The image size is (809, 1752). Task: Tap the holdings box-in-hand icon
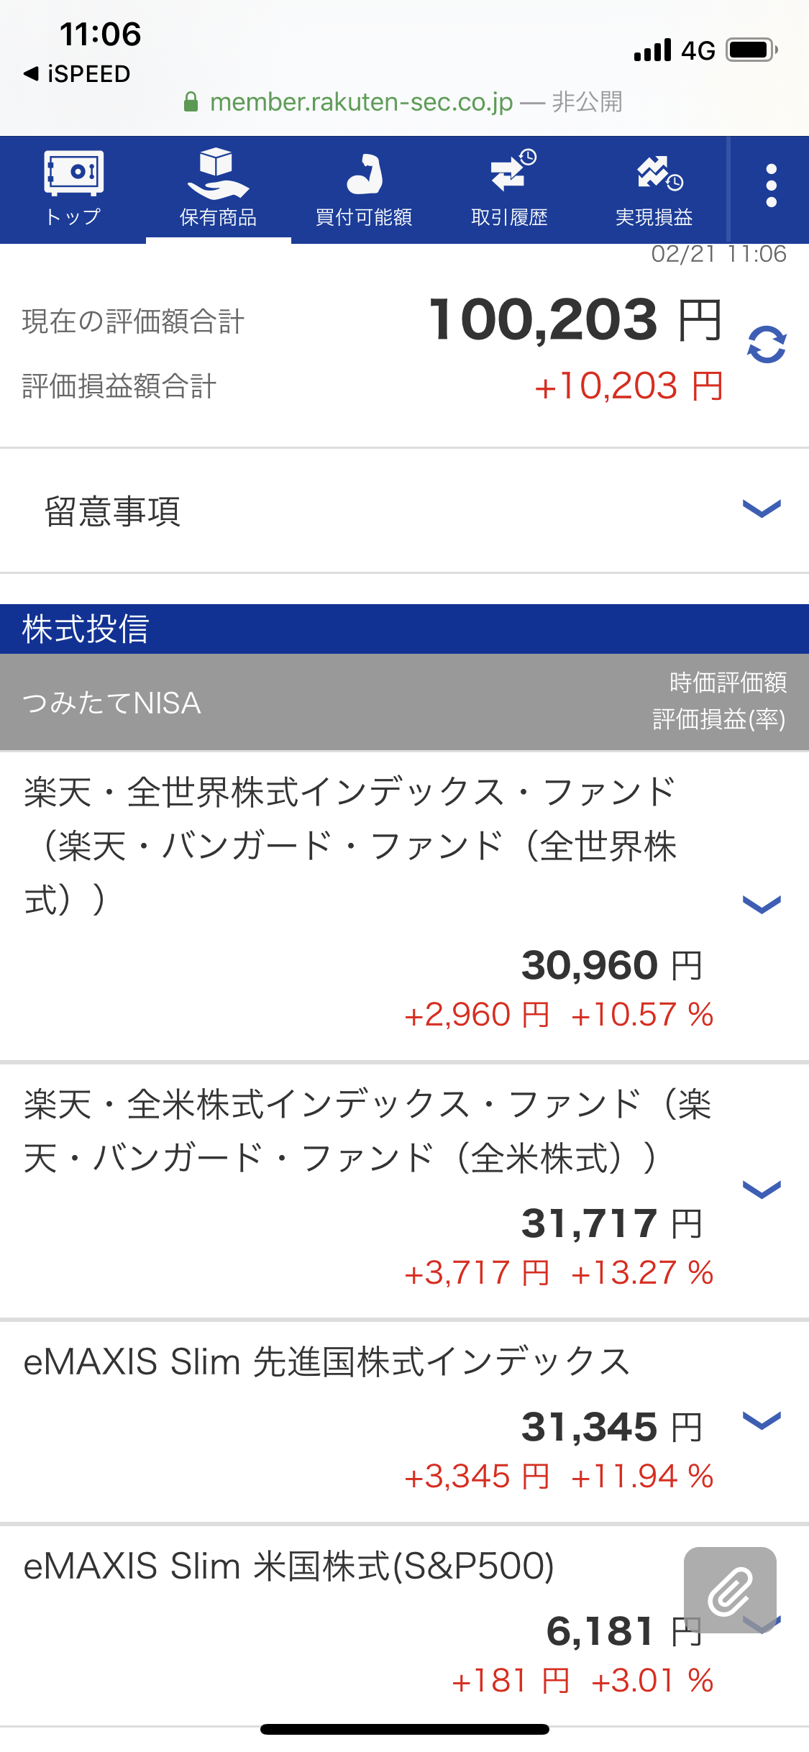(x=218, y=173)
